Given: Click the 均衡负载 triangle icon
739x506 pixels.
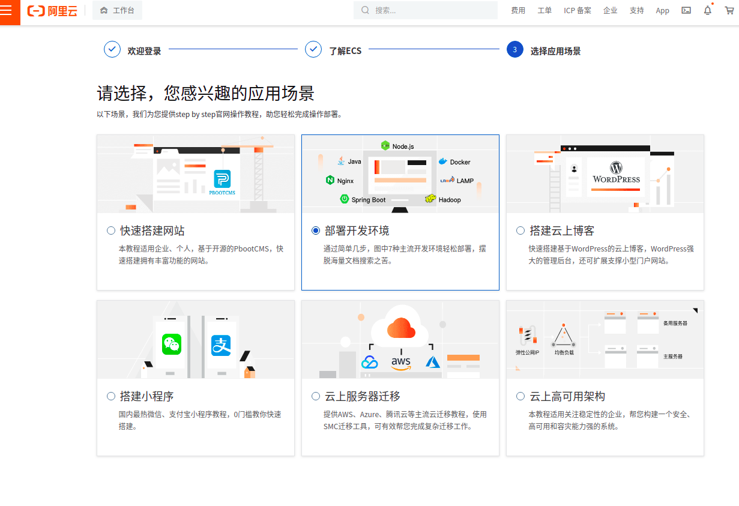Looking at the screenshot, I should pos(564,336).
